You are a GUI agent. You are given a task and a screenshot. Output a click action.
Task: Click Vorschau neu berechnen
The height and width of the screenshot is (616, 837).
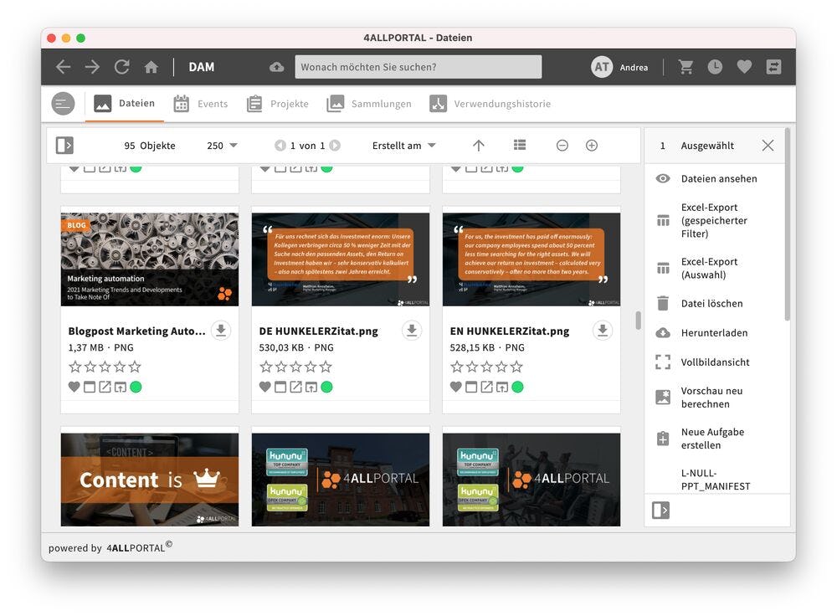click(714, 398)
